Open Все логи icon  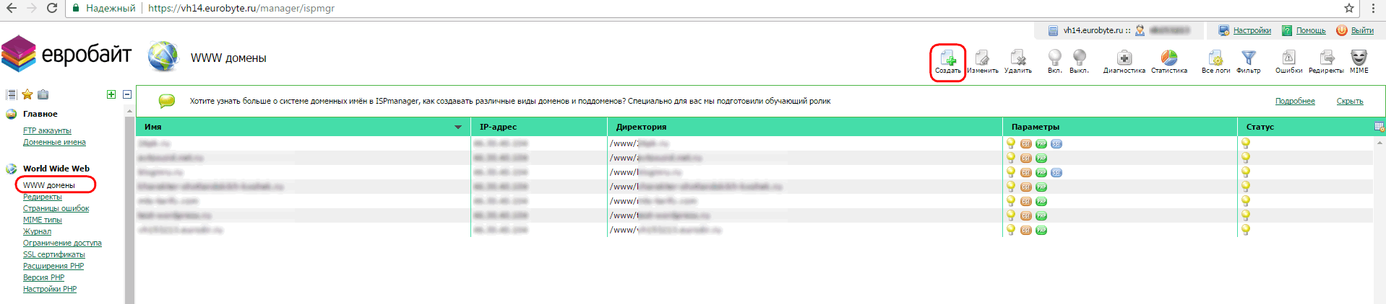click(x=1215, y=59)
